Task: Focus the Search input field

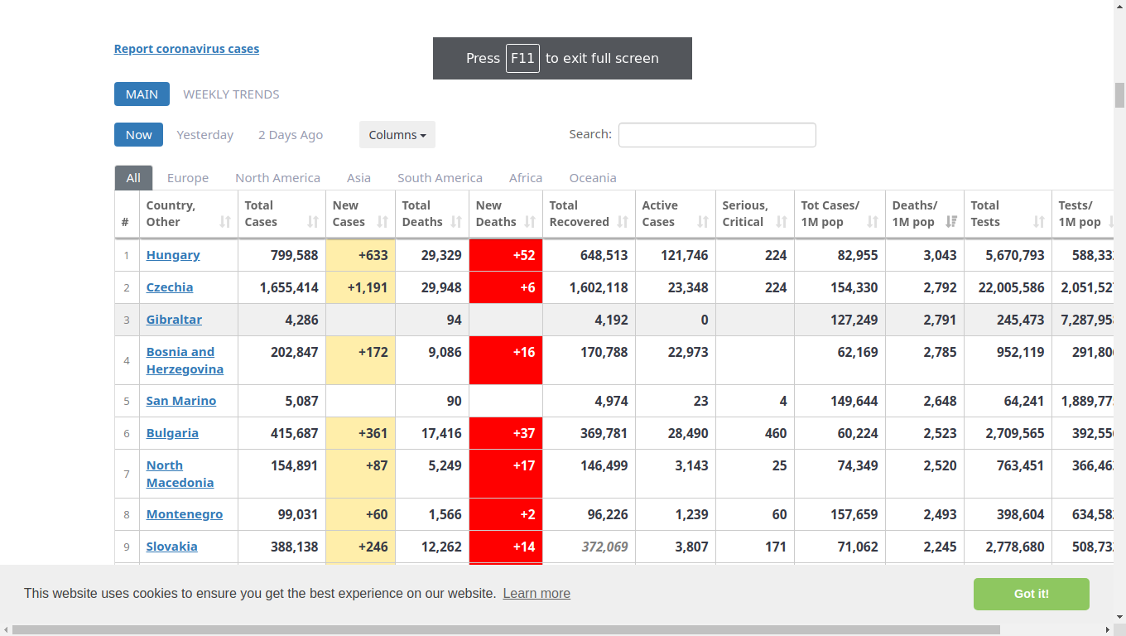Action: tap(717, 135)
